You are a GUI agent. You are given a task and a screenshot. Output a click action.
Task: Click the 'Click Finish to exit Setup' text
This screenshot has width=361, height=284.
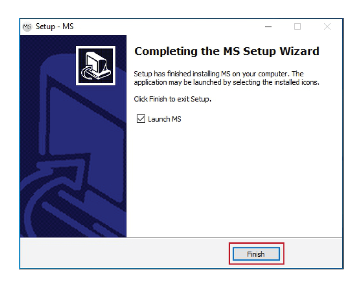pyautogui.click(x=172, y=99)
